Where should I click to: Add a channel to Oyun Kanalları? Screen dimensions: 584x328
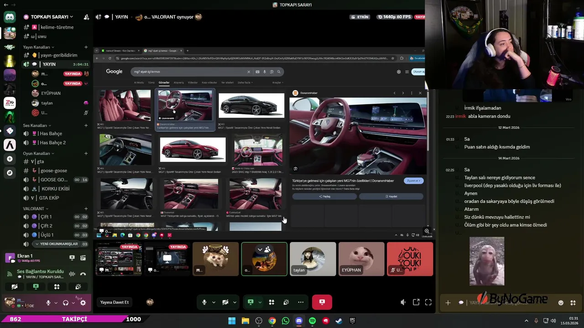point(86,154)
